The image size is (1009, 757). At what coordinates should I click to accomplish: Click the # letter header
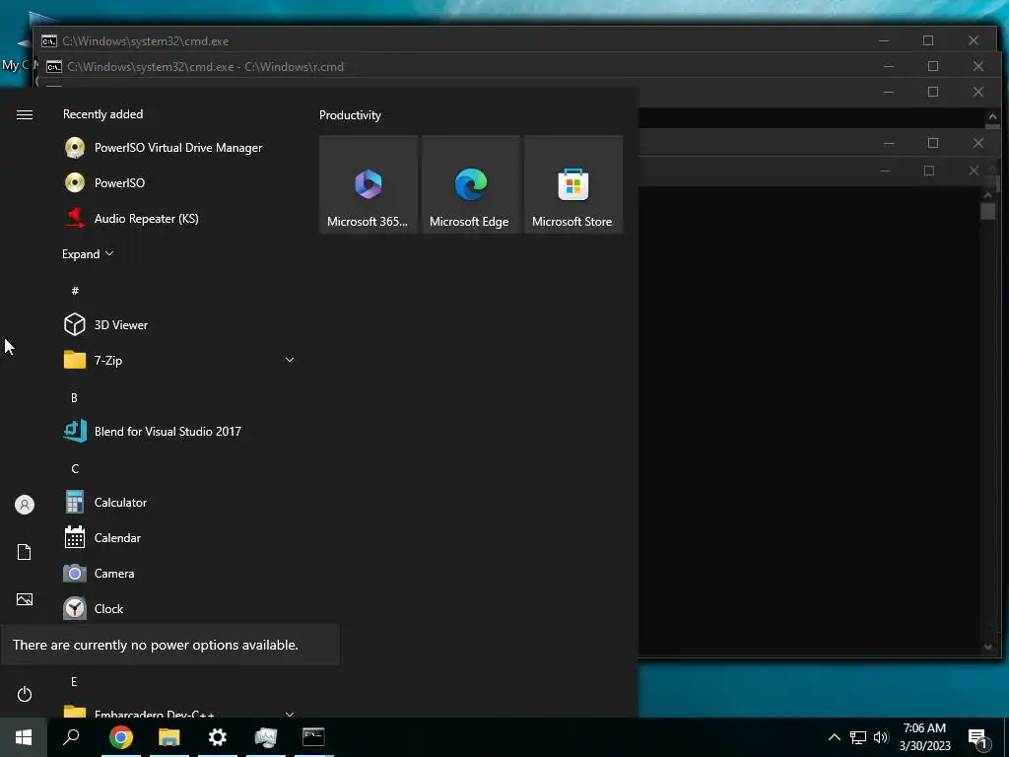[75, 291]
